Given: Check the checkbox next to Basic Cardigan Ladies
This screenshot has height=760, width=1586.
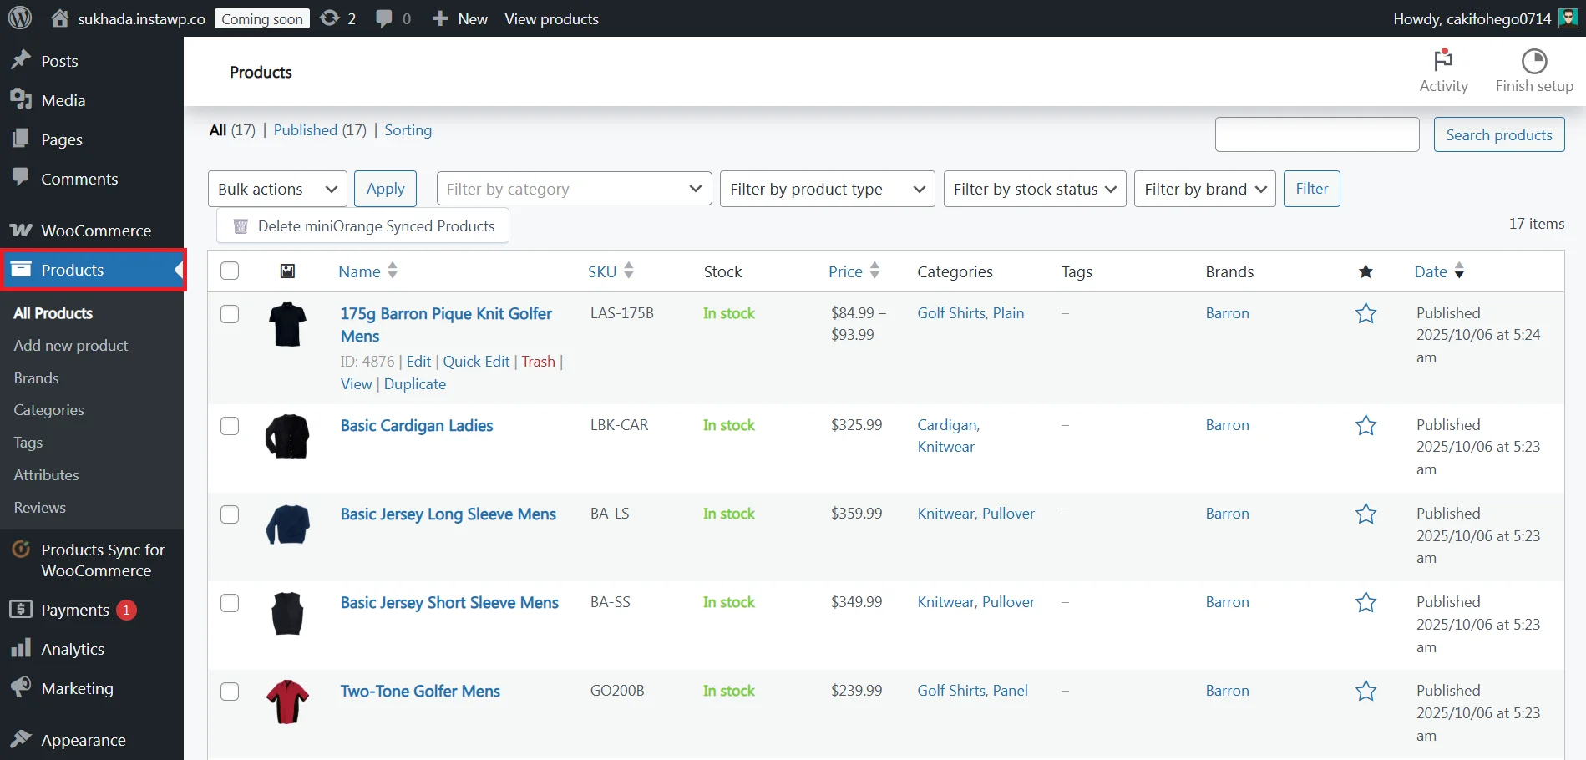Looking at the screenshot, I should 230,426.
